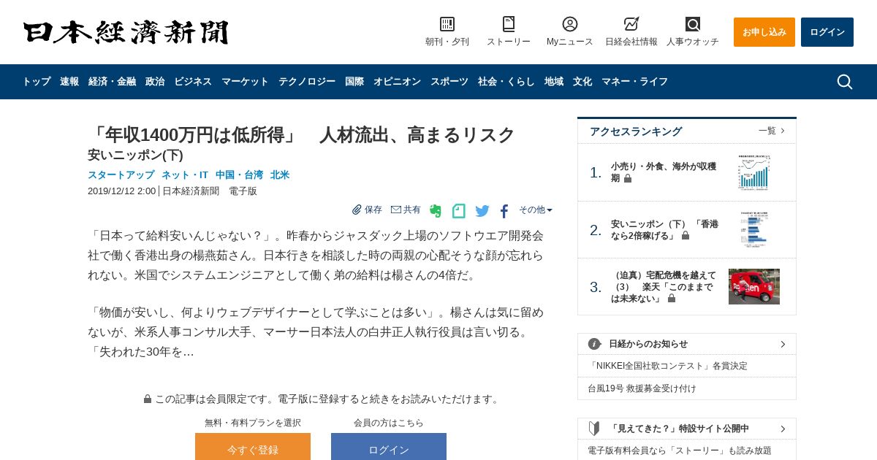Open 経済・金融 navigation item

click(112, 82)
